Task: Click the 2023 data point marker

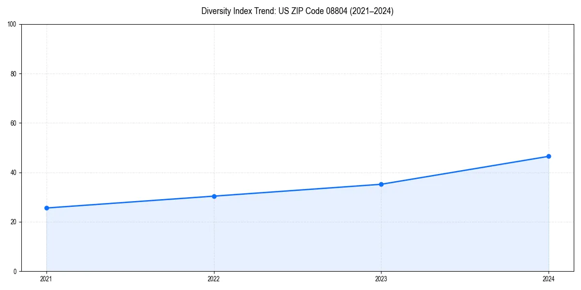Action: point(381,184)
